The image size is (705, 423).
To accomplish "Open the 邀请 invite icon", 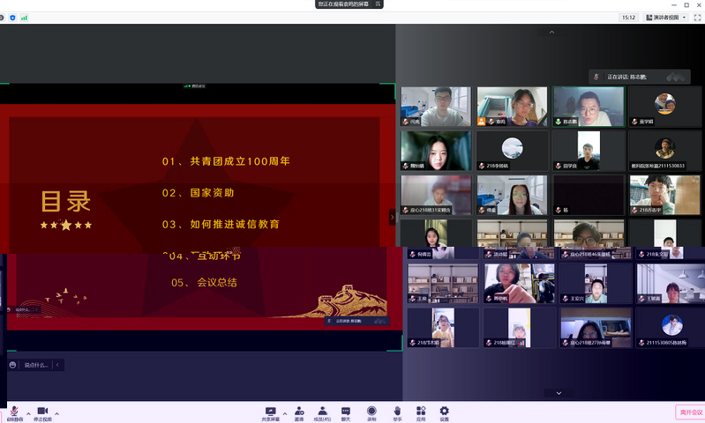I will [299, 413].
